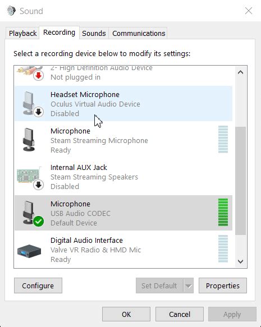The width and height of the screenshot is (261, 327).
Task: Click the Sound speaker icon in title bar
Action: [11, 11]
